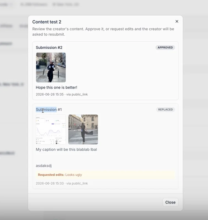Select the "Submission #1" heading
Image resolution: width=208 pixels, height=220 pixels.
point(49,109)
